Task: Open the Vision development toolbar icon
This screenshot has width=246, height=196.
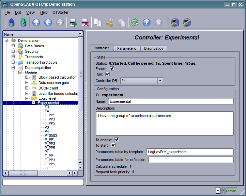Action: point(187,22)
